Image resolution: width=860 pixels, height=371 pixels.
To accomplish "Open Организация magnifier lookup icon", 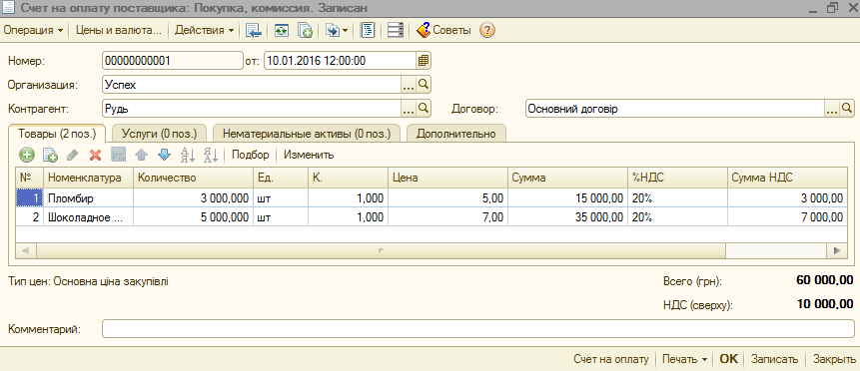I will pos(424,85).
